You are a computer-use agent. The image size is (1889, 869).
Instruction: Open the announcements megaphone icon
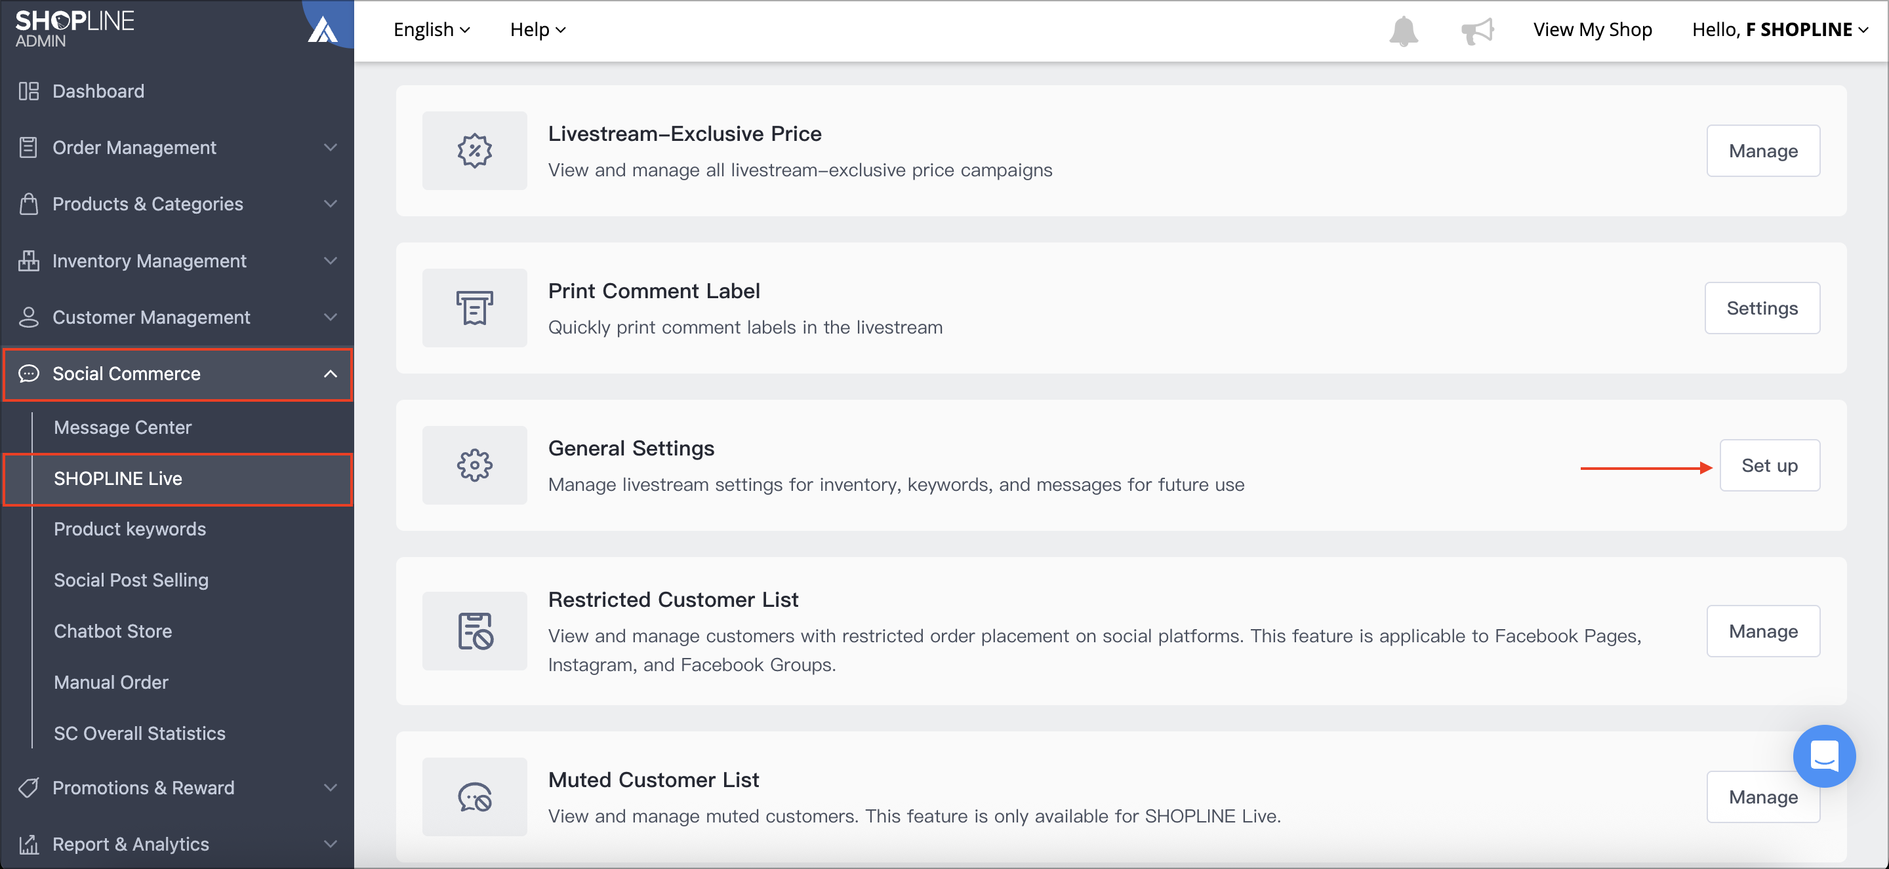[x=1477, y=31]
